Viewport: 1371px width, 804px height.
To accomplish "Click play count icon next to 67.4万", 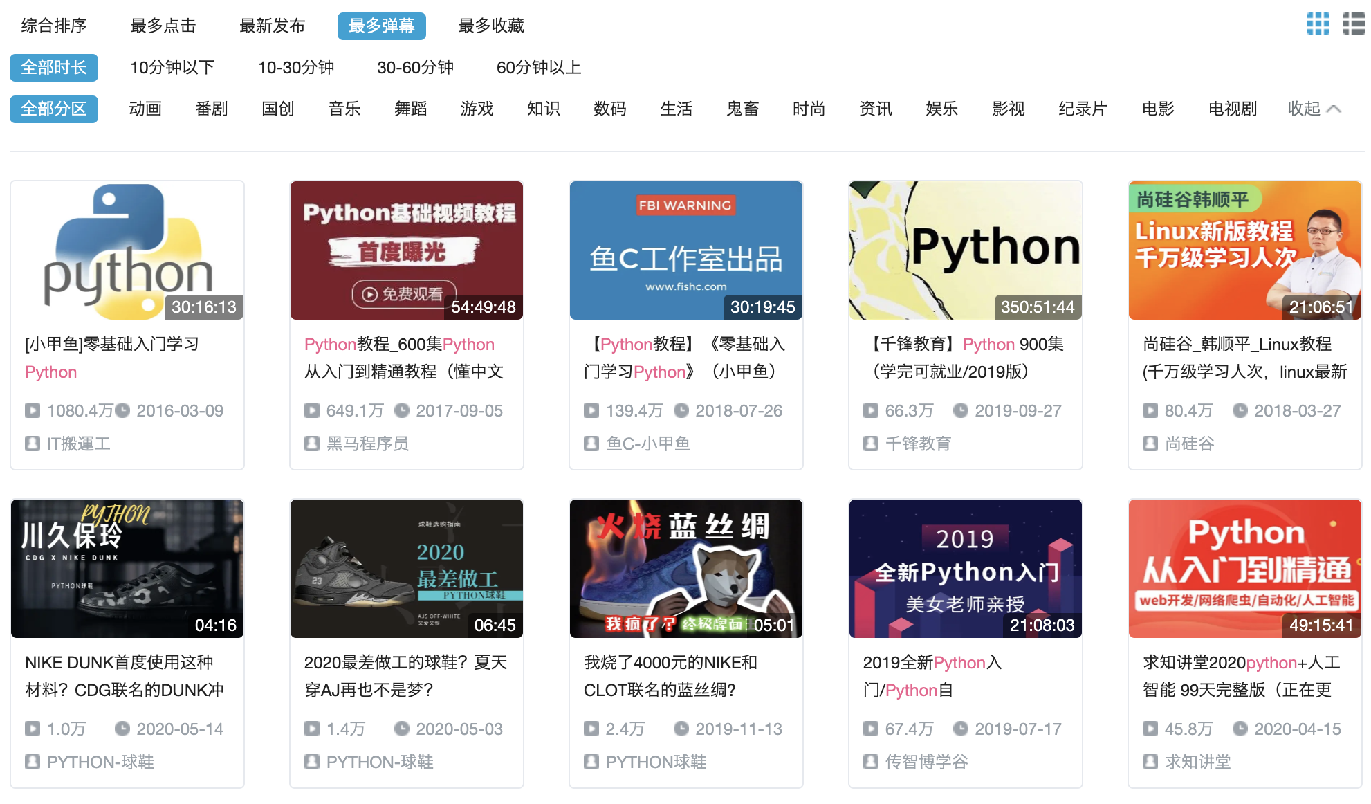I will pos(871,729).
